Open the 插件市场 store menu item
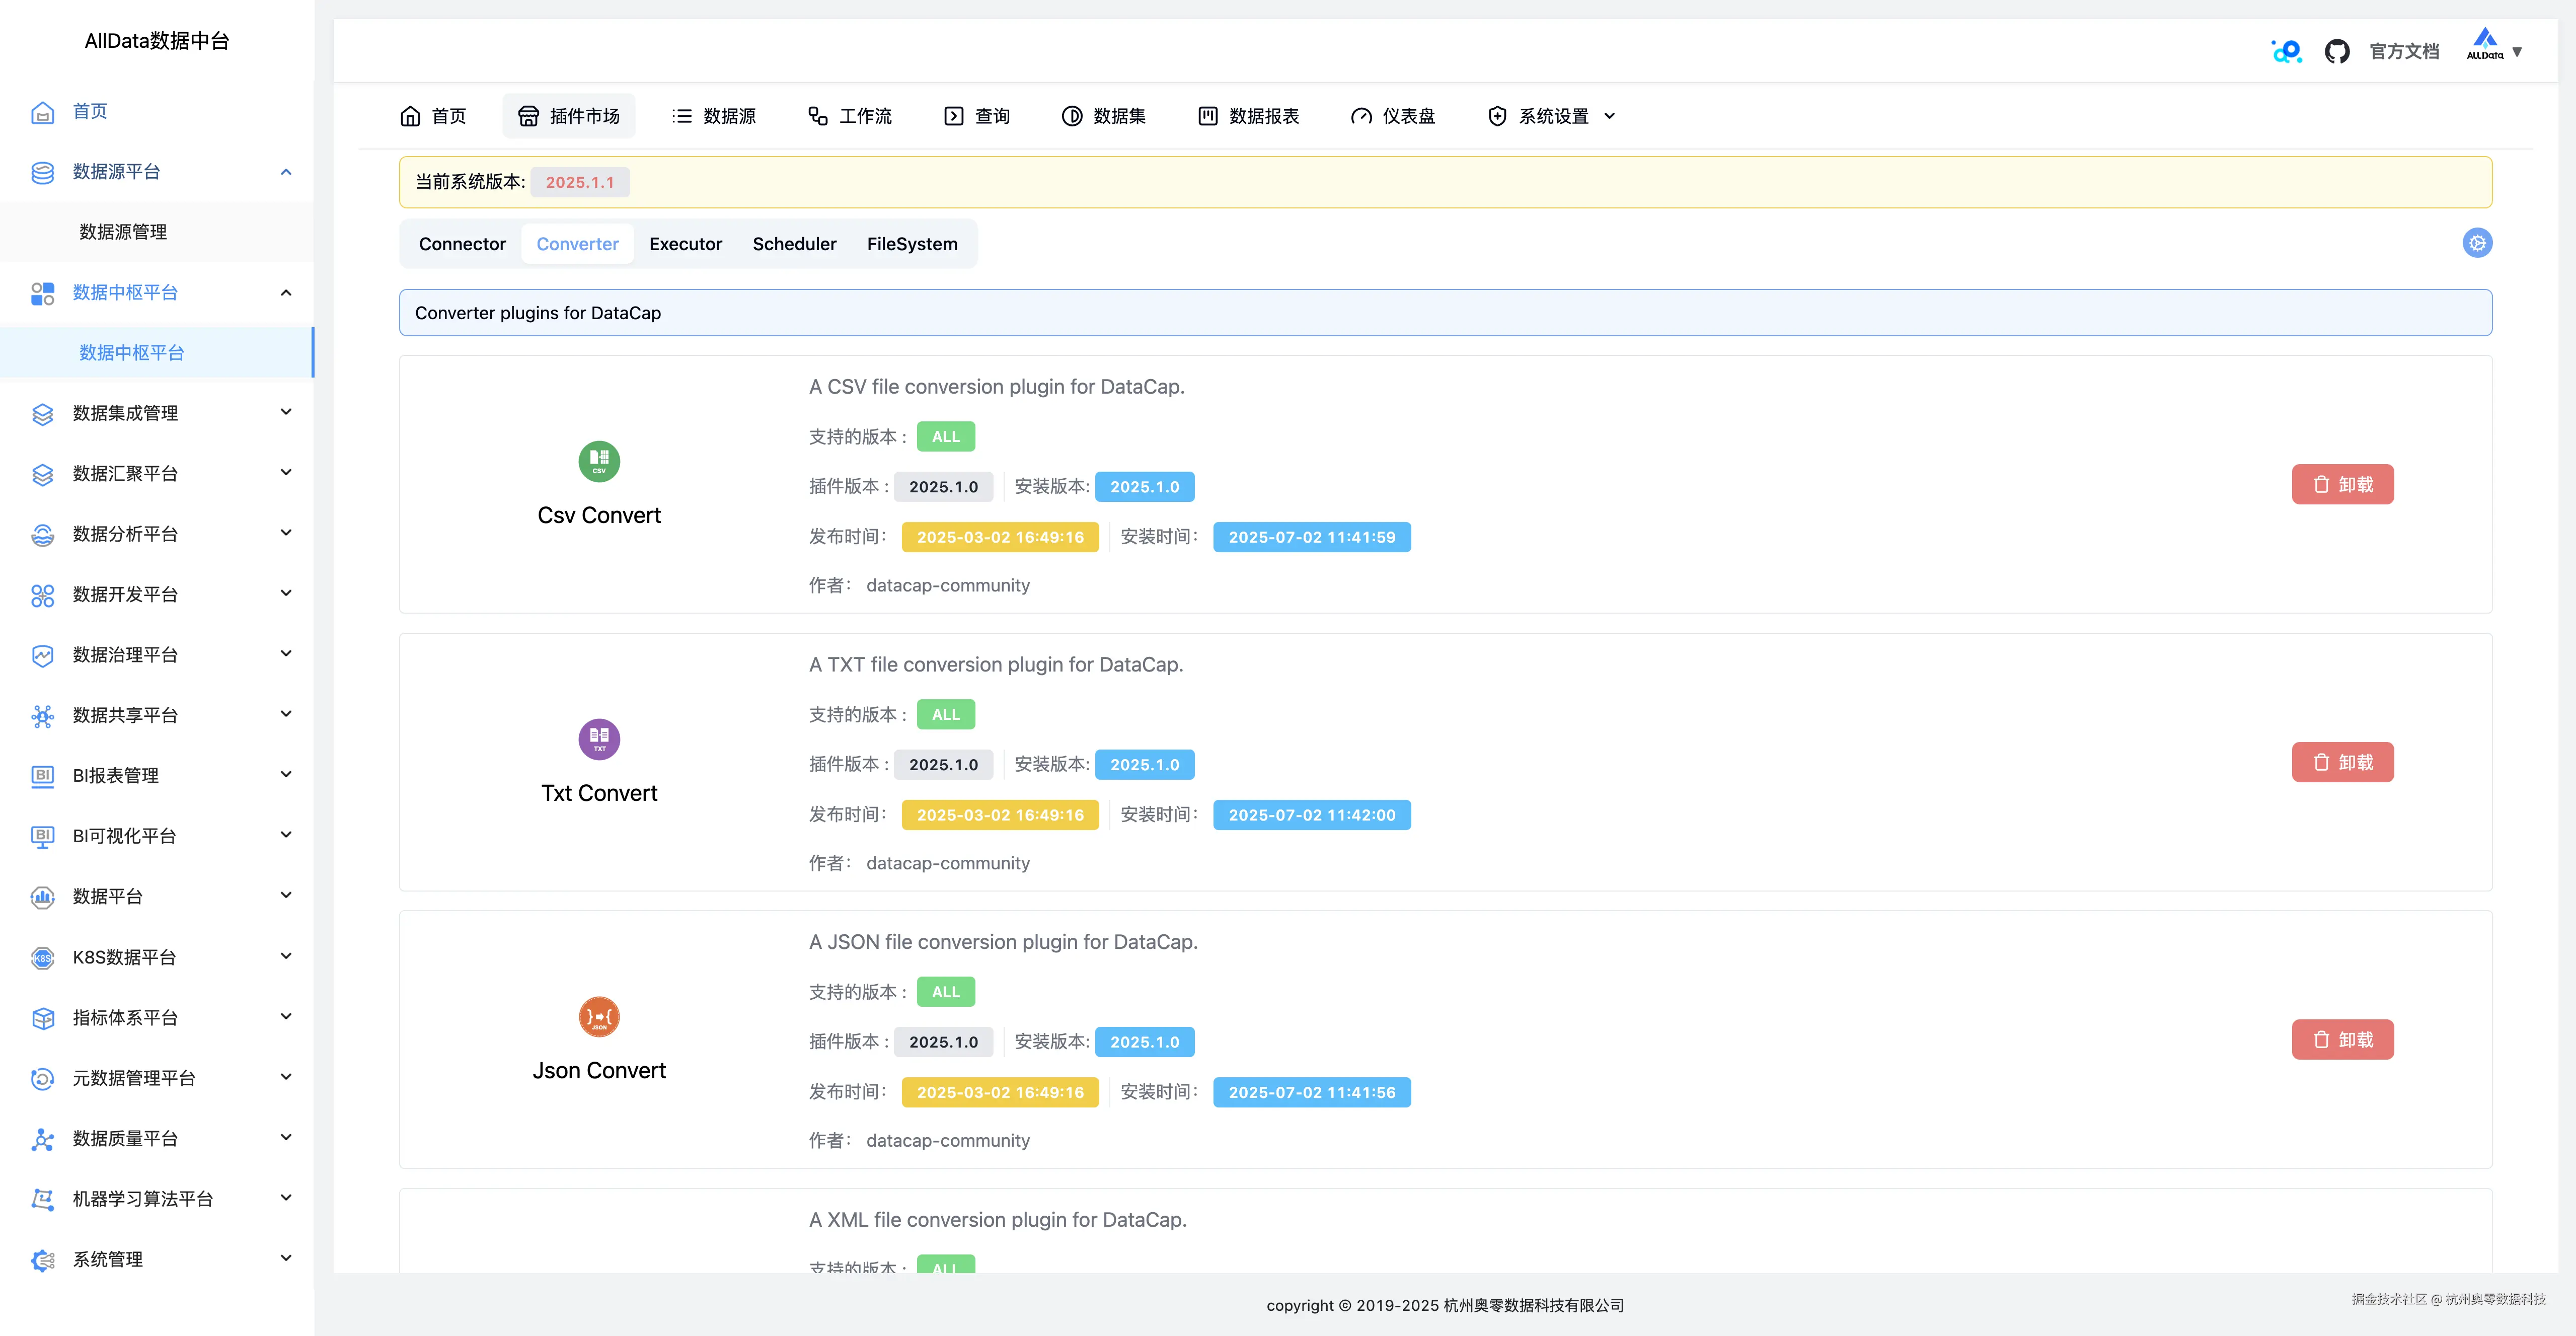2576x1336 pixels. coord(569,116)
